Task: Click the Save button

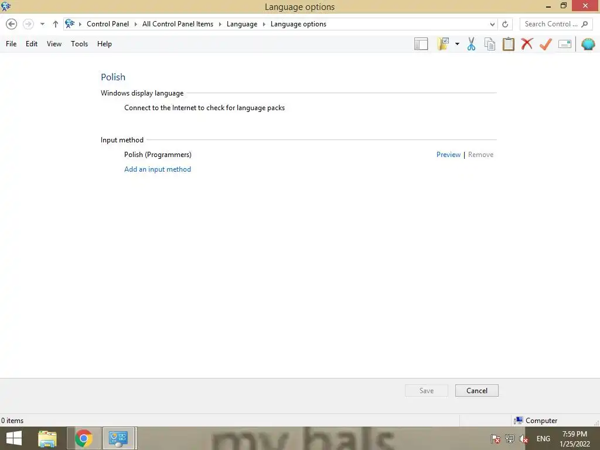Action: pos(427,391)
